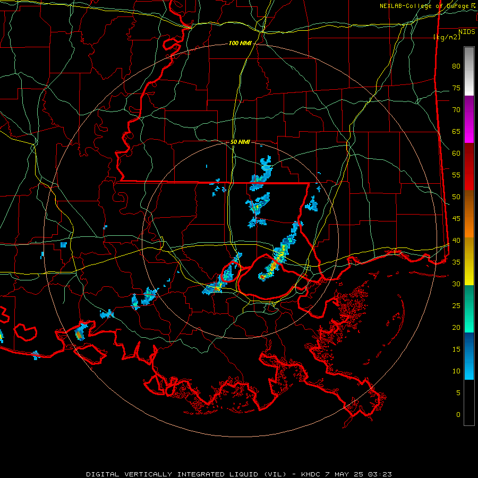Screen dimensions: 478x478
Task: Click the white-gray top segment of the color bar
Action: pos(469,71)
